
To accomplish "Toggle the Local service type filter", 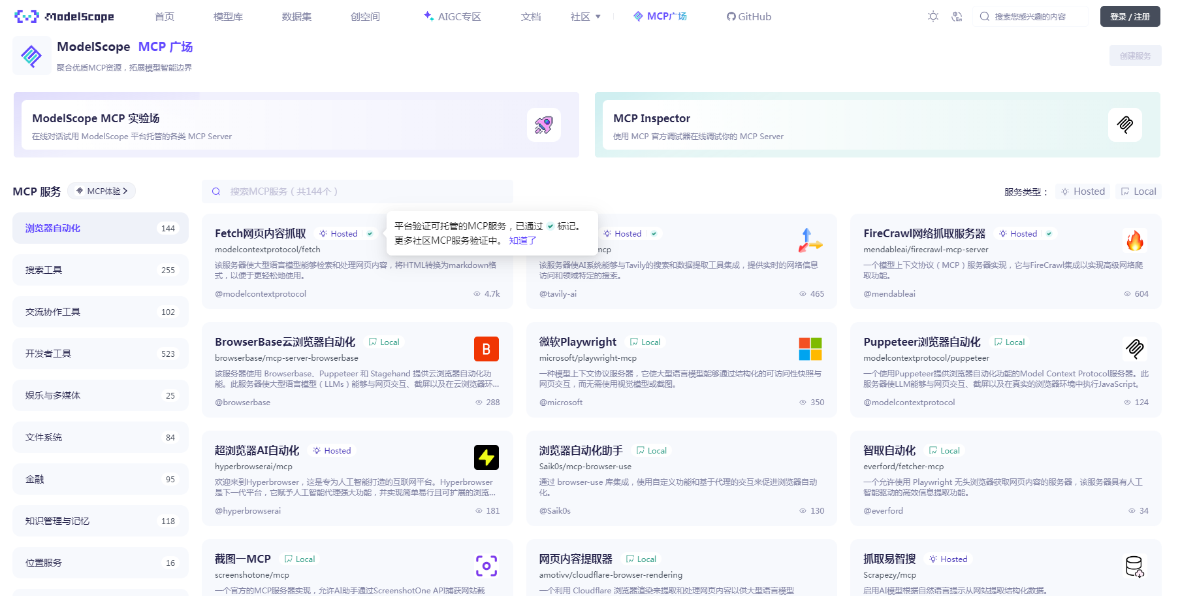I will point(1138,191).
